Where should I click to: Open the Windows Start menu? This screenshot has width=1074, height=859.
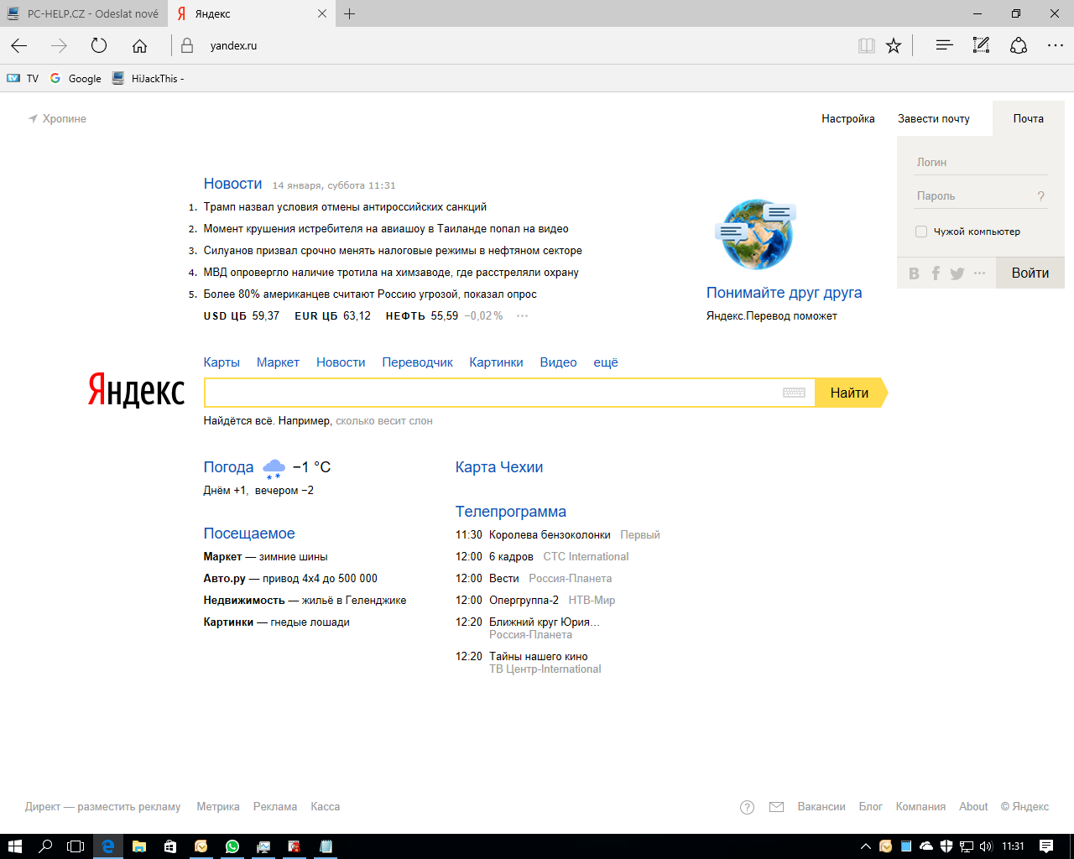(14, 846)
